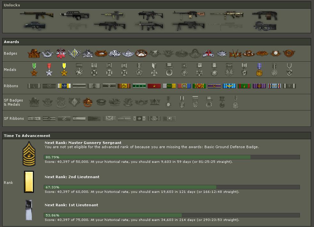Select the bronze crossed-rifles badge
This screenshot has height=227, width=314.
coord(235,53)
